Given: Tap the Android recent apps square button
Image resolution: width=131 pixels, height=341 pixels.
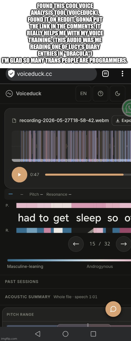Looking at the screenshot, I should 93,334.
